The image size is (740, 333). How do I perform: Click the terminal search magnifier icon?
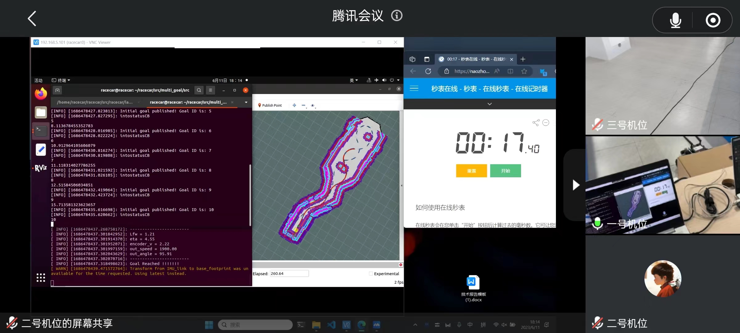[x=199, y=90]
